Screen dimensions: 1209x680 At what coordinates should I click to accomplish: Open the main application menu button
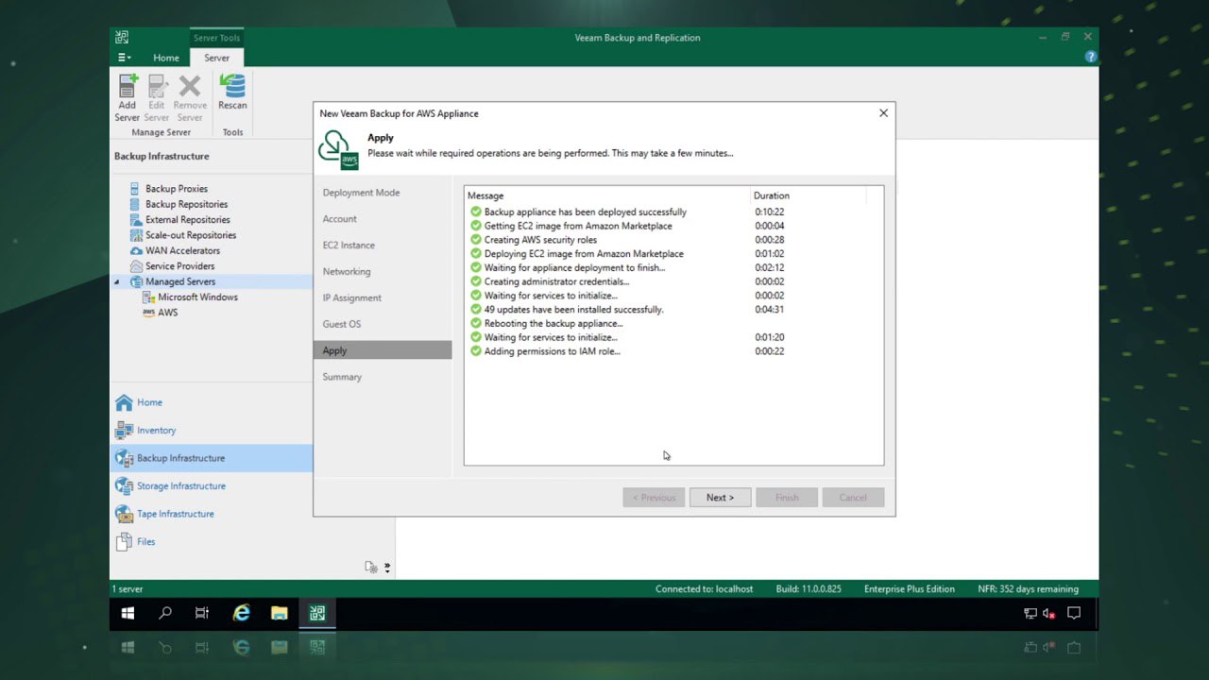(x=124, y=58)
